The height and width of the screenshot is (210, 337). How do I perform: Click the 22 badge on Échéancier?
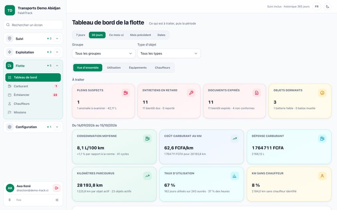(55, 95)
